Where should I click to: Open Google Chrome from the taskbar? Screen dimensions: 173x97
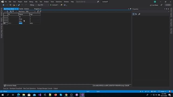click(x=66, y=95)
